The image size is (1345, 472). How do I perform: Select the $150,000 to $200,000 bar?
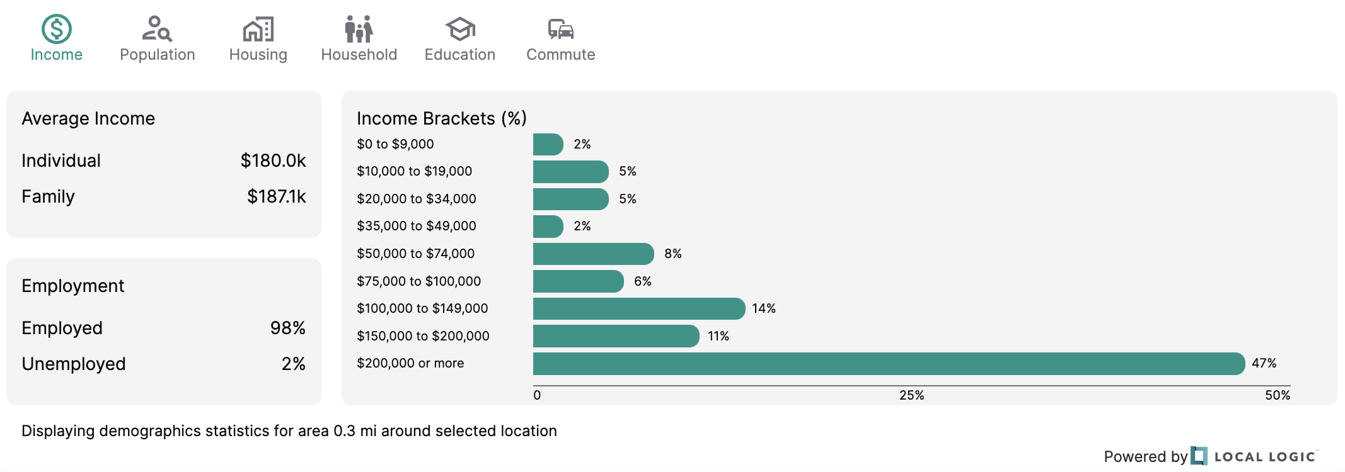(616, 336)
